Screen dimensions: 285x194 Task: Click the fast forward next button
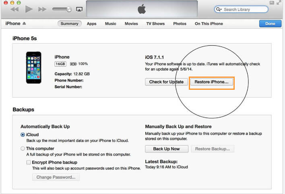[43, 9]
